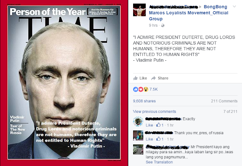Viewport: 242px width, 166px height.
Task: Click avatar of 'Thank you mr, pres' commenter
Action: pyautogui.click(x=138, y=135)
